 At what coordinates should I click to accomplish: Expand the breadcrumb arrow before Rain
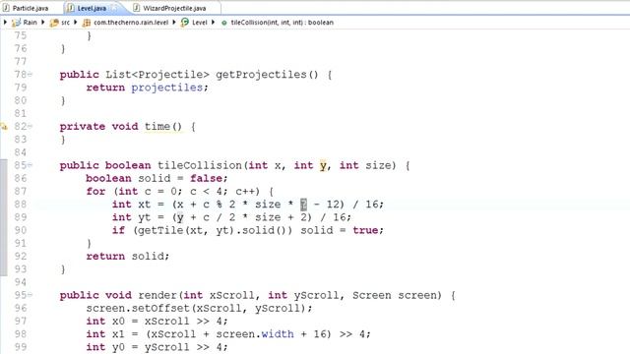[5, 23]
